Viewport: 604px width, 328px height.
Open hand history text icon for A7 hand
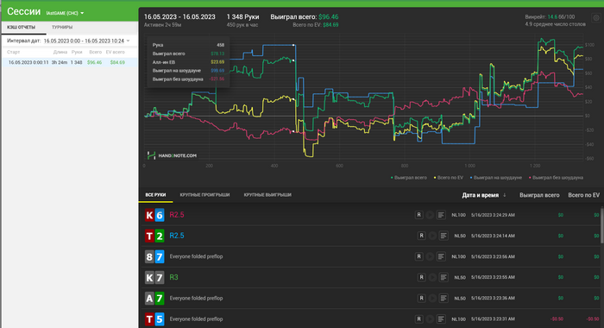[444, 299]
